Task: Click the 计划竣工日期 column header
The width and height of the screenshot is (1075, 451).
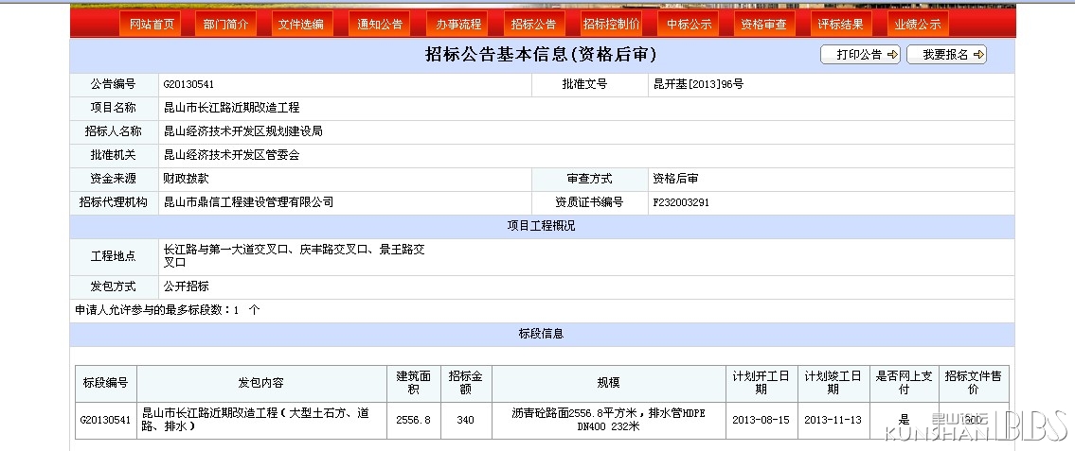Action: point(833,383)
